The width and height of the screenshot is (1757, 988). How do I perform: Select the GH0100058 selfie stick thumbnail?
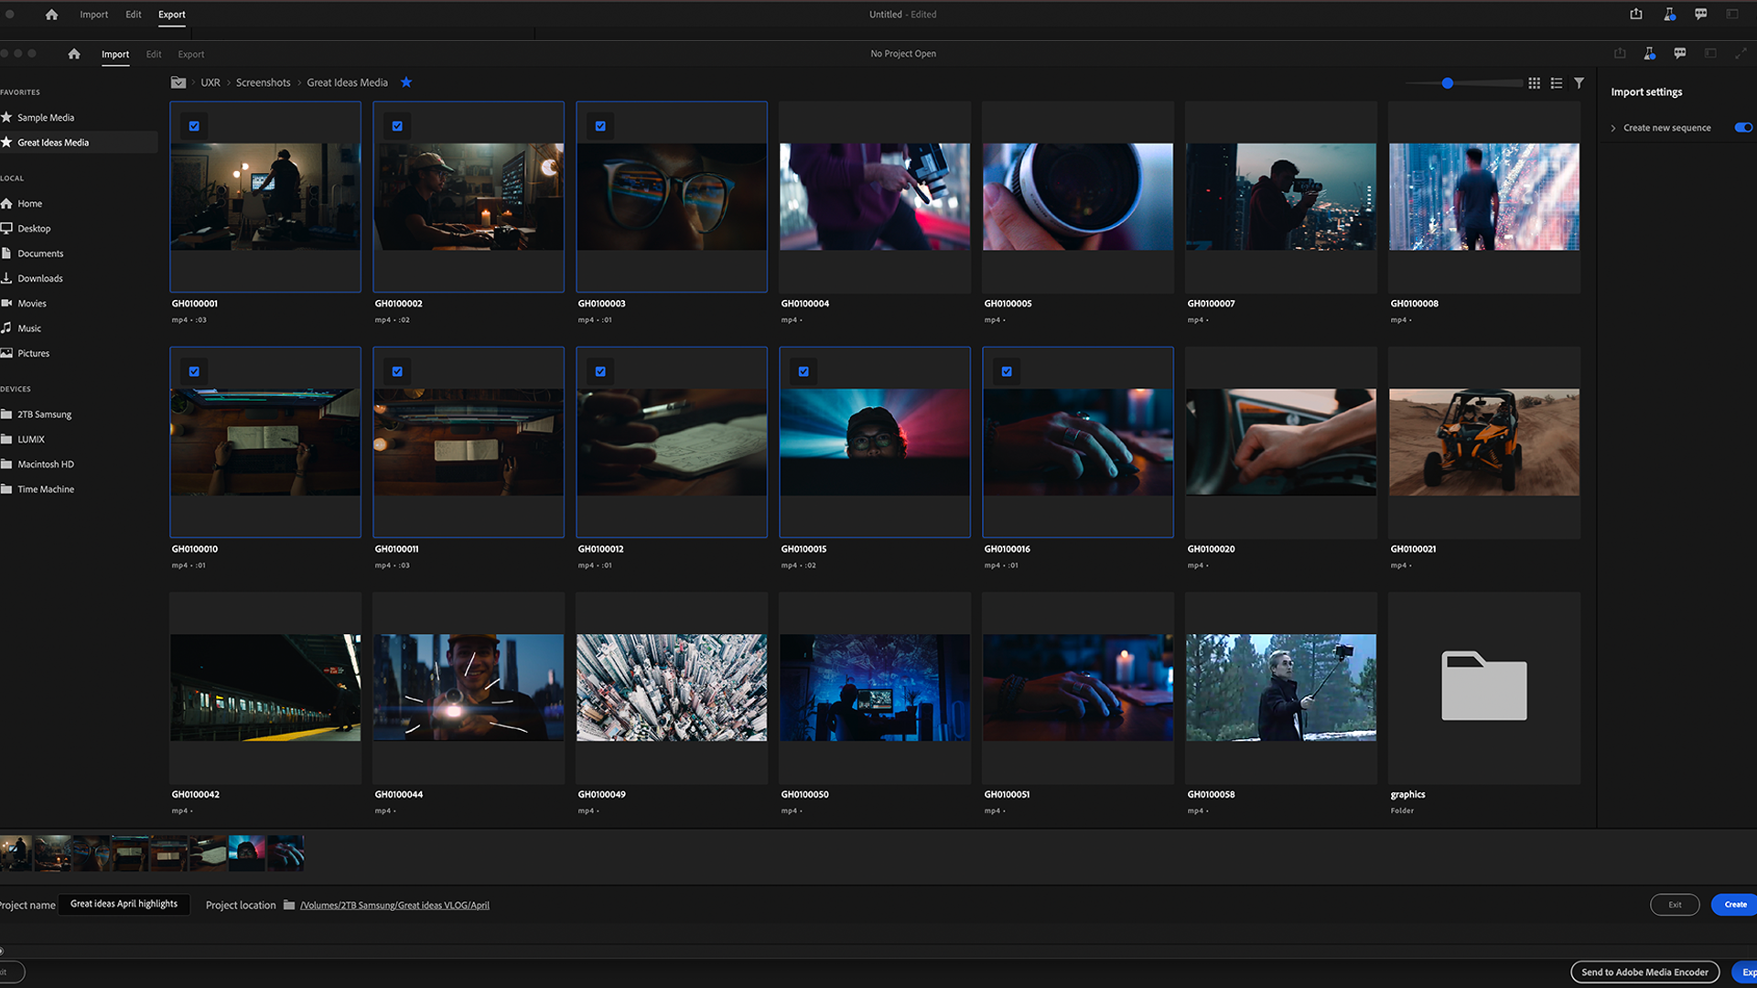pos(1281,687)
